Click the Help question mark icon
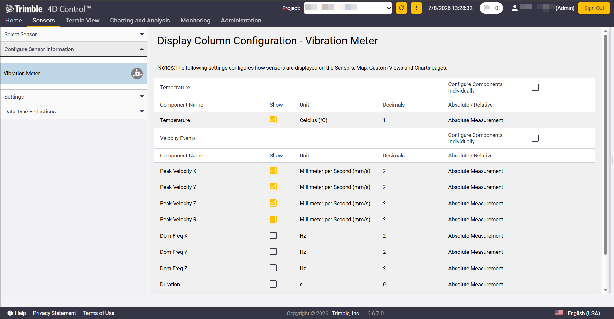 click(10, 313)
